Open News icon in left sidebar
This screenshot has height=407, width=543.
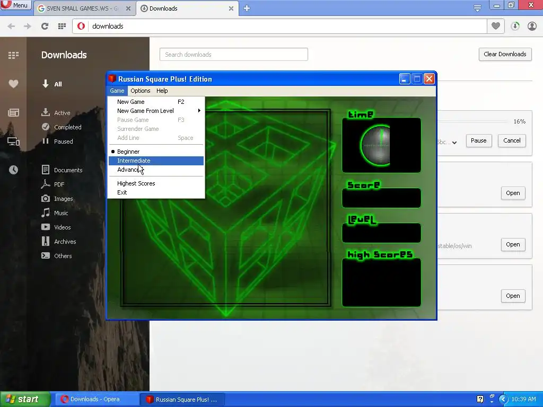pos(13,112)
